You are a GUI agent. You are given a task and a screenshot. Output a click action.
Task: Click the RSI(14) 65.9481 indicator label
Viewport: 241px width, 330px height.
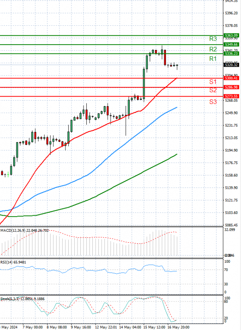click(x=13, y=262)
